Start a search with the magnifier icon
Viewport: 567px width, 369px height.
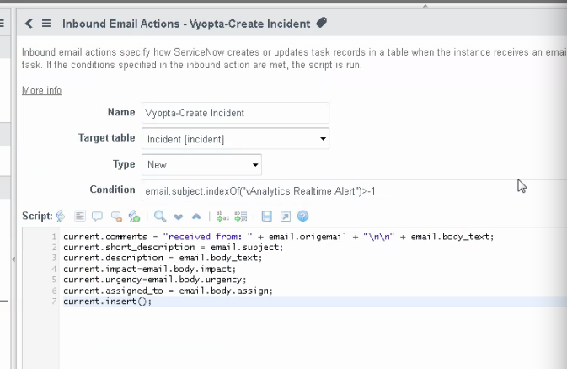[160, 217]
